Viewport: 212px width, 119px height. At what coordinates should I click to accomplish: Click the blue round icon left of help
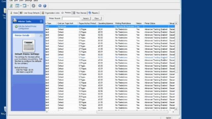(x=40, y=6)
